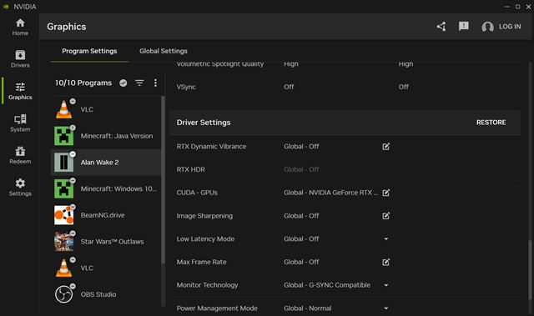Click the remove badge on BeamNG.drive
The image size is (534, 316).
click(73, 207)
